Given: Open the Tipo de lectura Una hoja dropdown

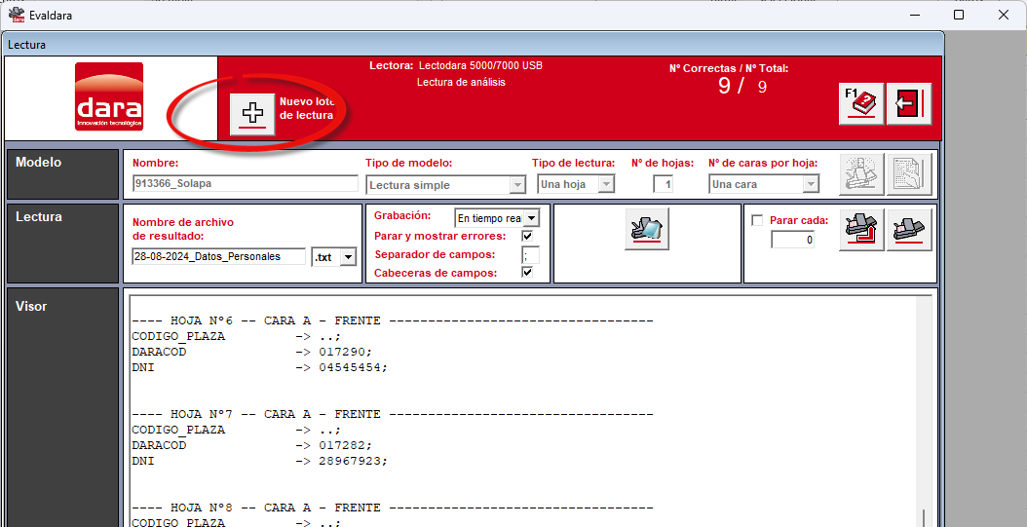Looking at the screenshot, I should click(x=576, y=185).
